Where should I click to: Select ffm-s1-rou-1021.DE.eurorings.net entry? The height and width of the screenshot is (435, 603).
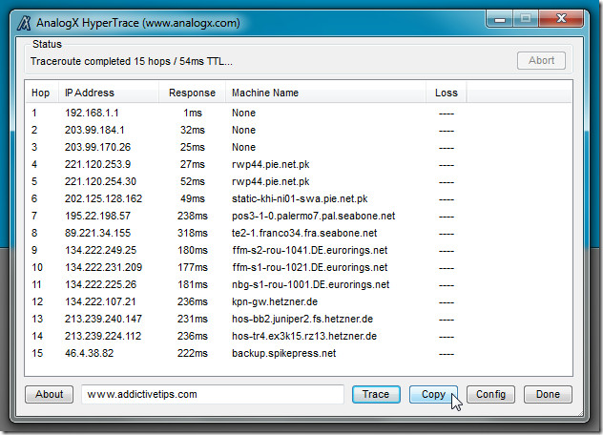[309, 267]
